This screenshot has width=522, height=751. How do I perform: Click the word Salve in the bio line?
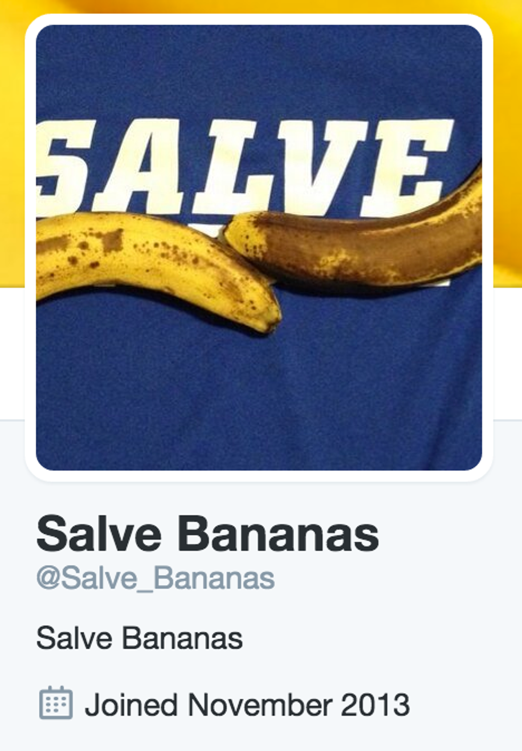coord(75,638)
